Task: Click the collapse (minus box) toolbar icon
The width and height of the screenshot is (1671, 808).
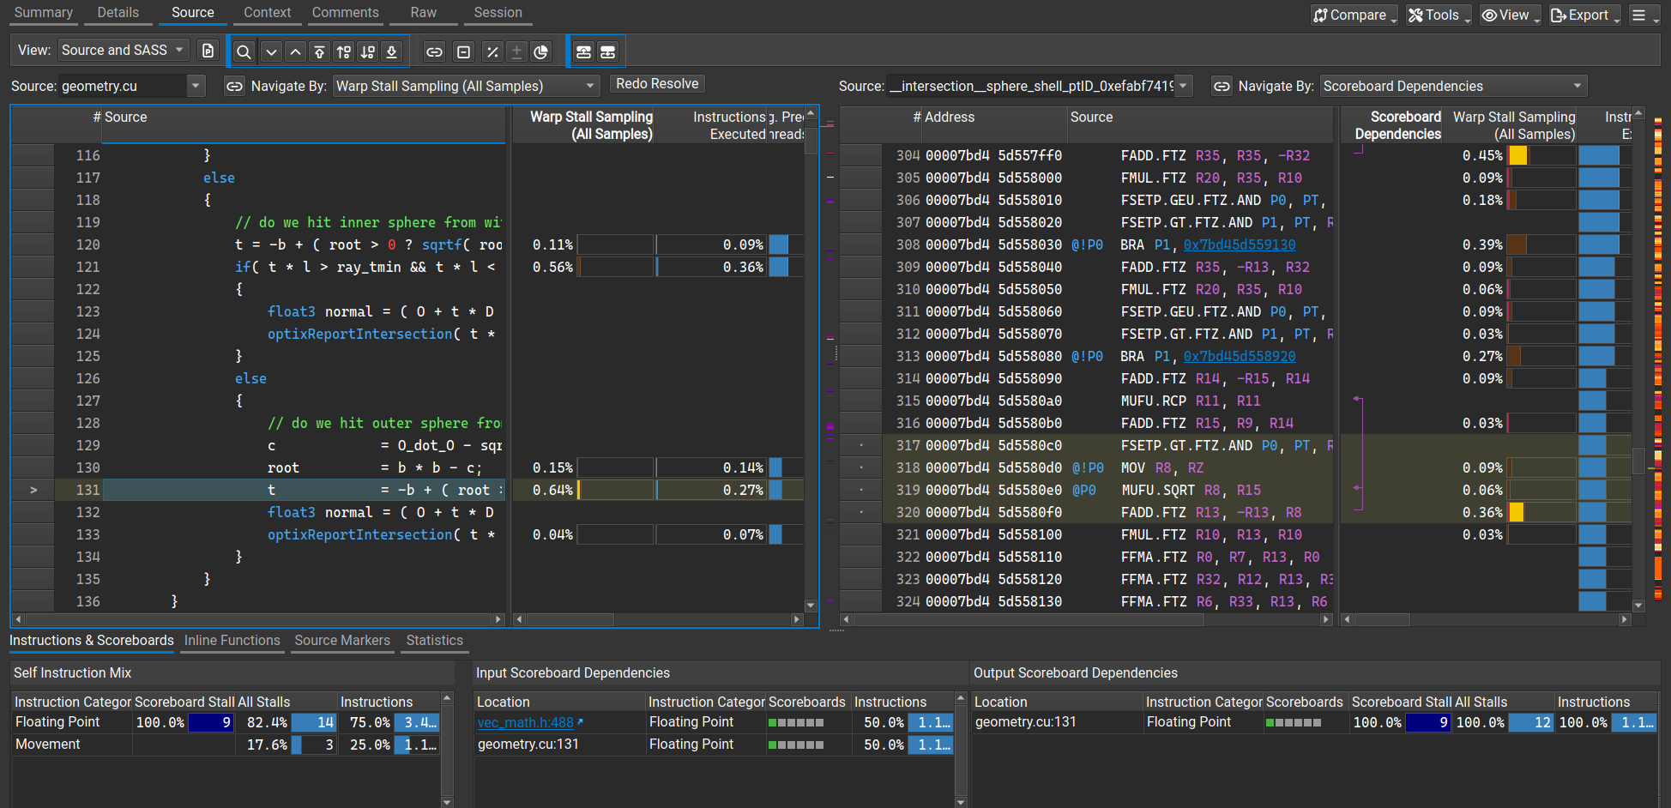Action: pyautogui.click(x=463, y=52)
